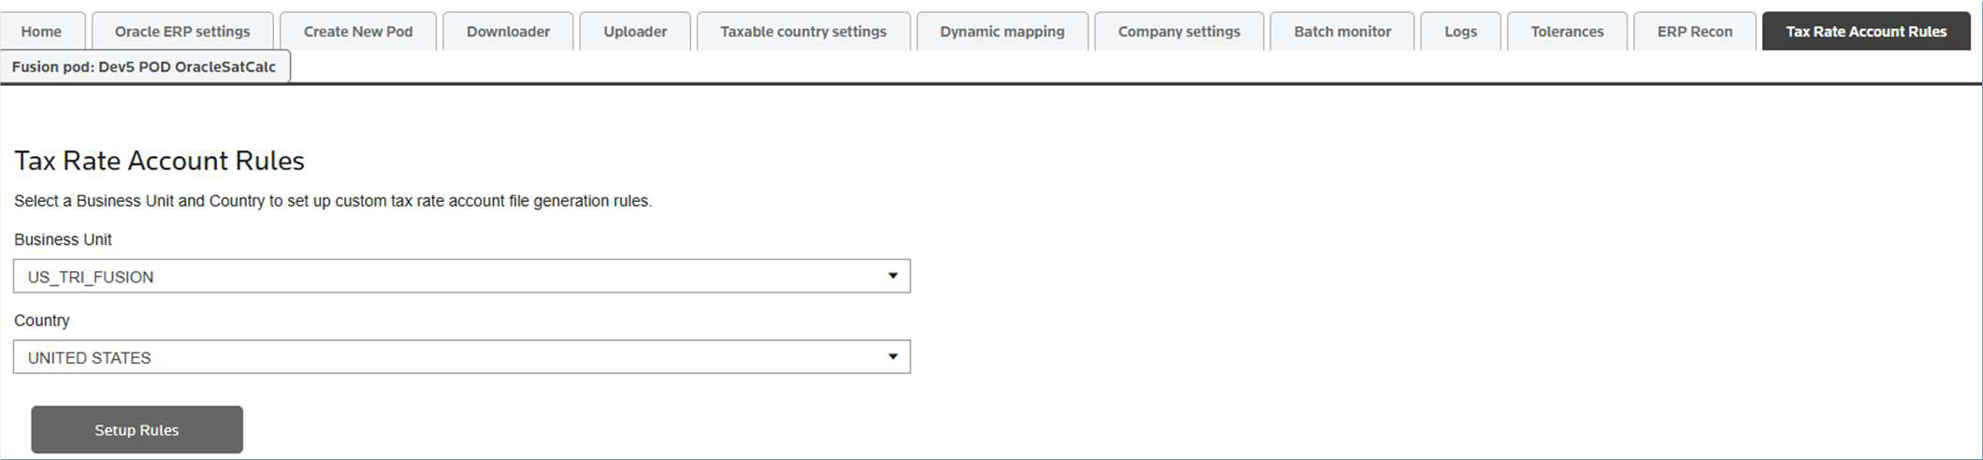The width and height of the screenshot is (1983, 460).
Task: Select the Uploader tab
Action: tap(635, 31)
